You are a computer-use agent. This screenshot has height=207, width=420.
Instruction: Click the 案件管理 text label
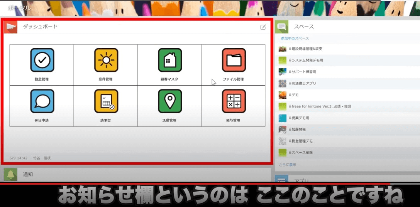click(x=105, y=79)
